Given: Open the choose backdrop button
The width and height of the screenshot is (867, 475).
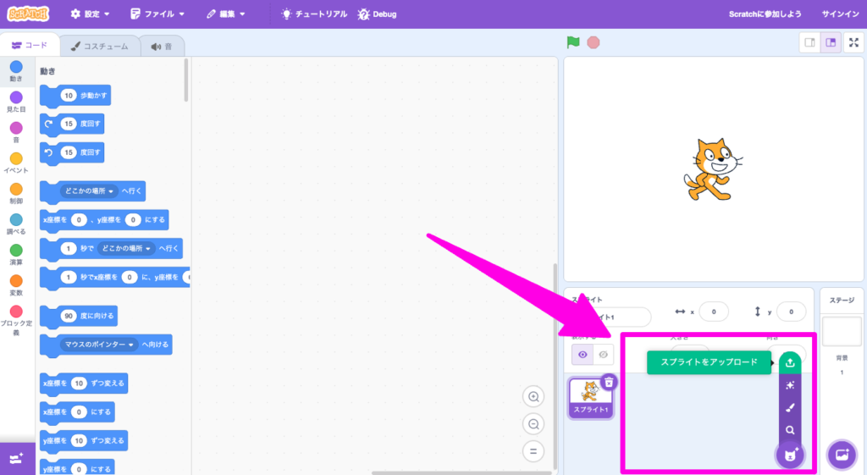Looking at the screenshot, I should 842,455.
